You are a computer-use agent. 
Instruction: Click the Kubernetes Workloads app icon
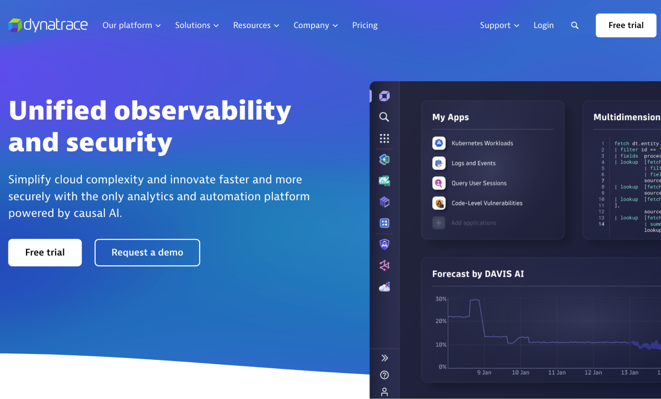tap(438, 143)
